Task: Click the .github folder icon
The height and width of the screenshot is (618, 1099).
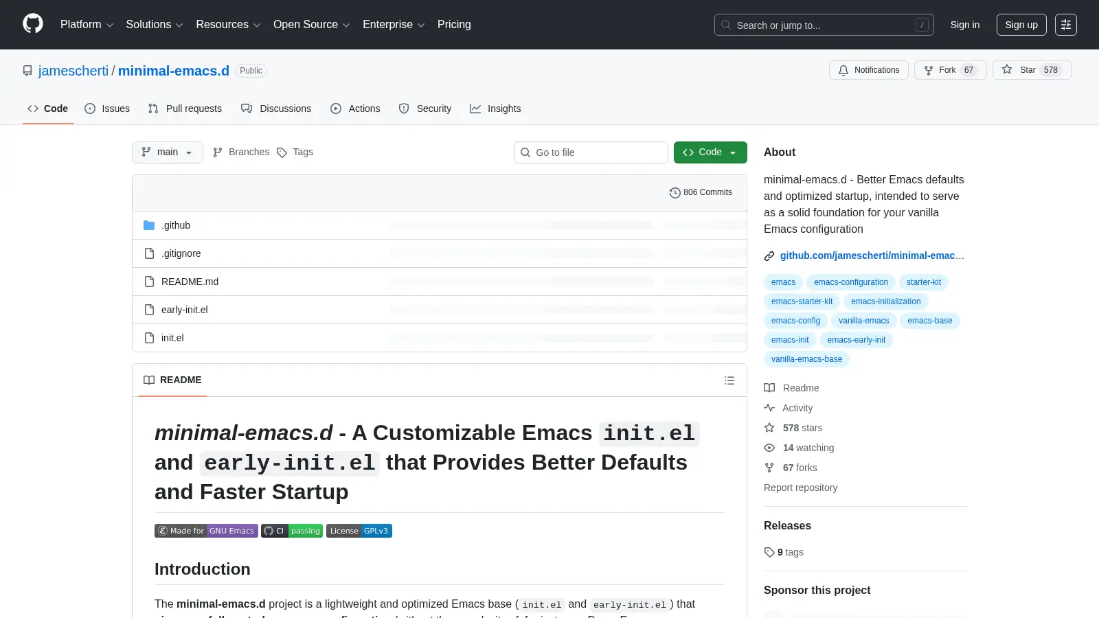Action: [149, 225]
